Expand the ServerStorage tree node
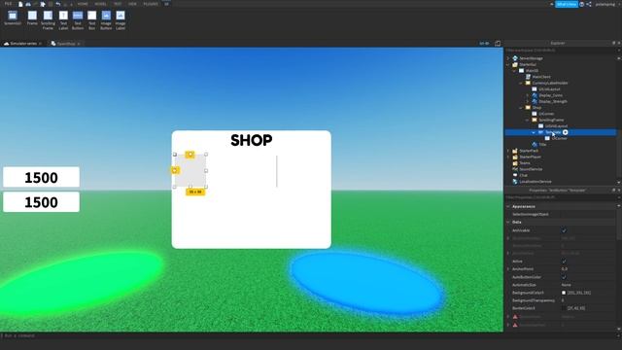Image resolution: width=622 pixels, height=350 pixels. pyautogui.click(x=508, y=58)
